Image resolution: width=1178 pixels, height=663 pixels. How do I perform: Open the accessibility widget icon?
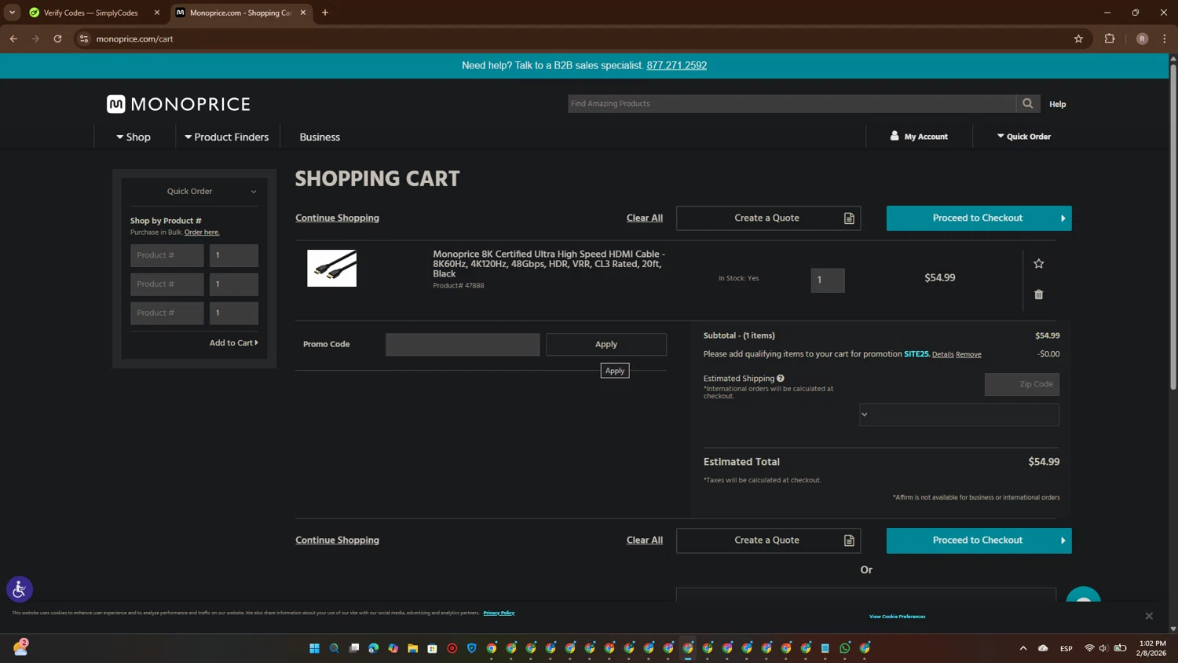point(20,589)
